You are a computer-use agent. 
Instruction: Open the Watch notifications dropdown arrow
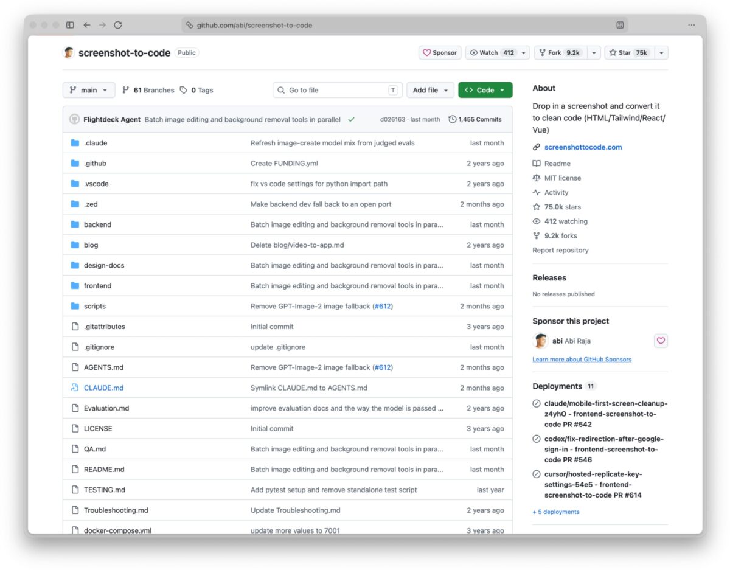[524, 53]
